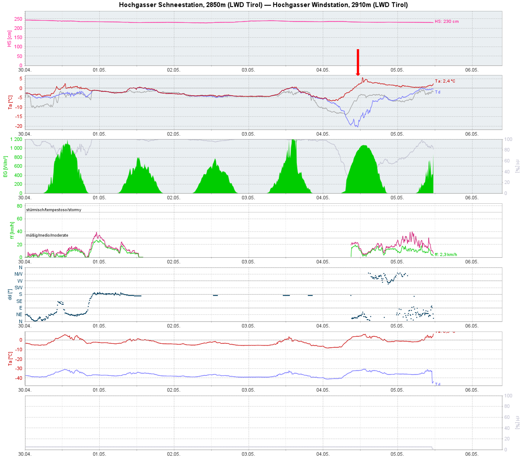Click the mäßig/medio/moderate threshold label
Image resolution: width=527 pixels, height=461 pixels.
click(47, 235)
